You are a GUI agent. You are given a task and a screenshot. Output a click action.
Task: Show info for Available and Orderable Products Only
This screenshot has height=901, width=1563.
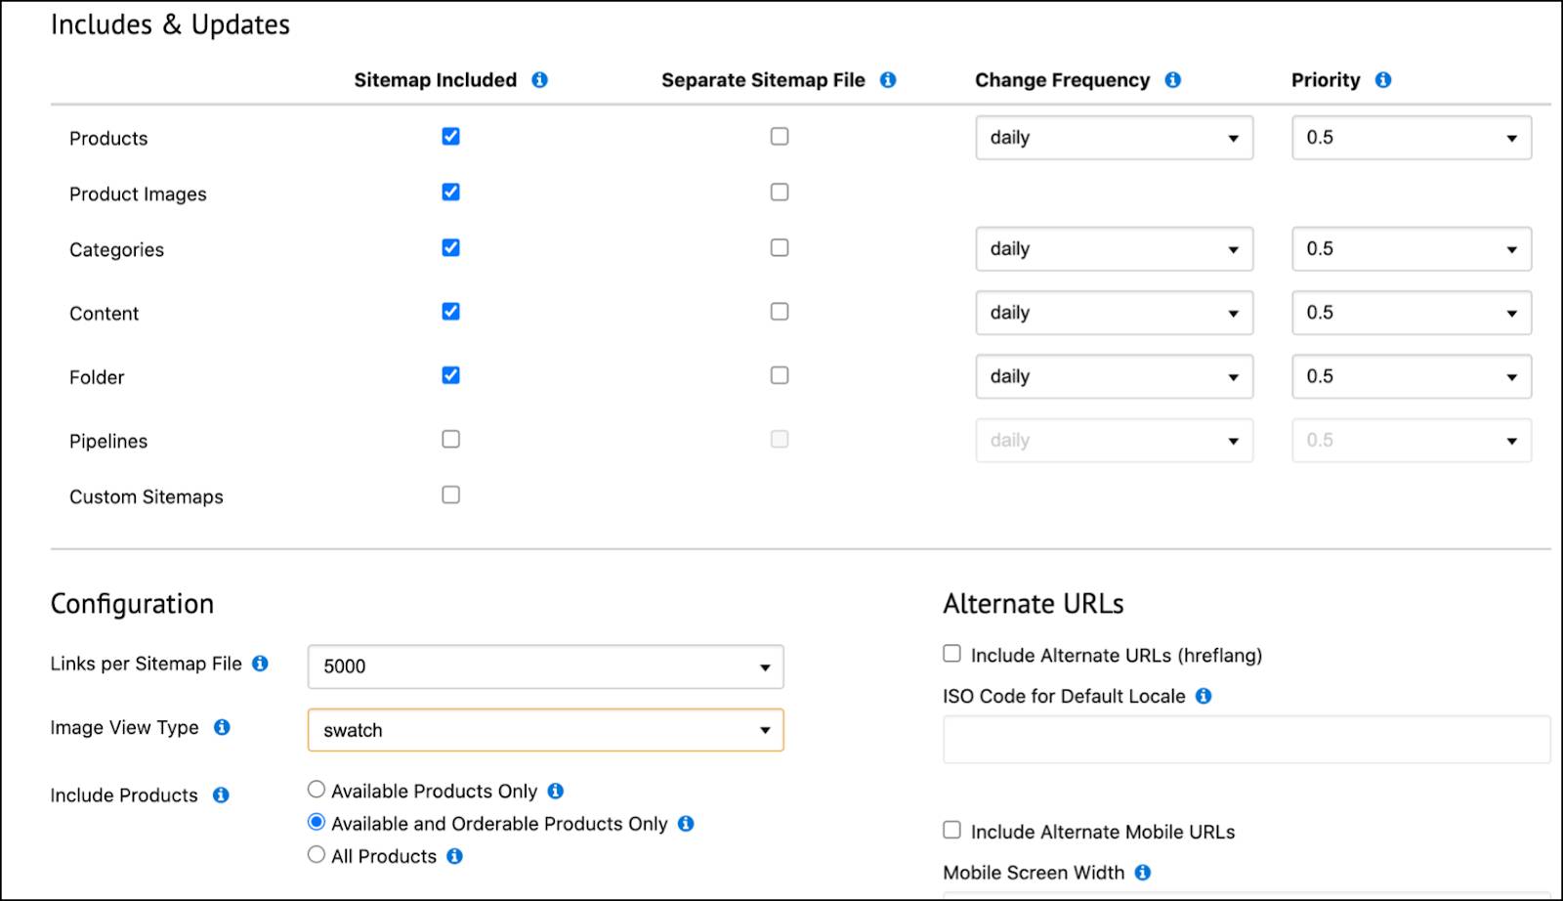tap(686, 824)
